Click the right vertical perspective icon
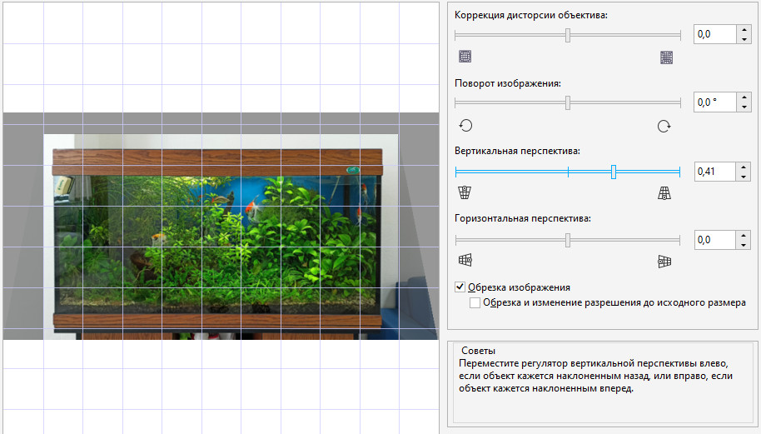 (664, 193)
